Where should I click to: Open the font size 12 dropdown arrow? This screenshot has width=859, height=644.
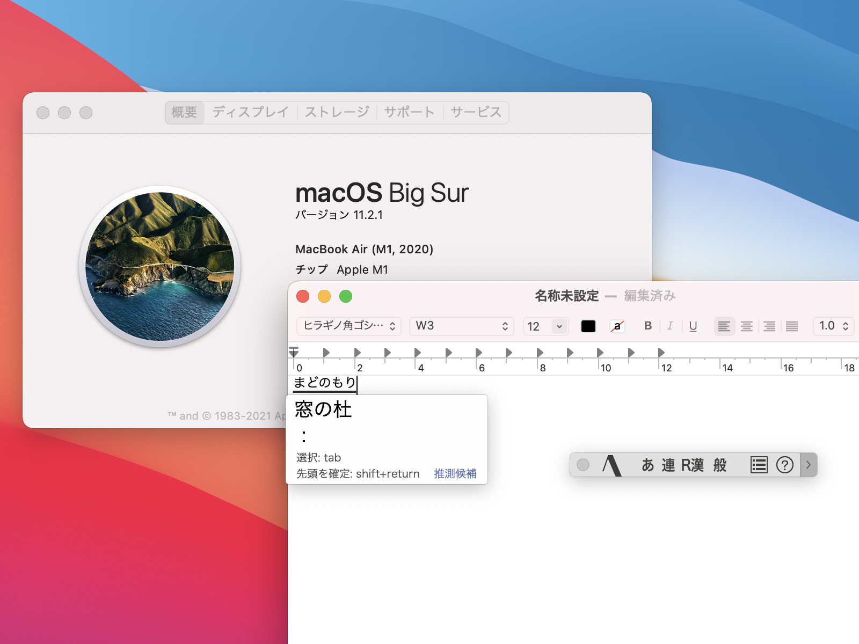click(559, 326)
